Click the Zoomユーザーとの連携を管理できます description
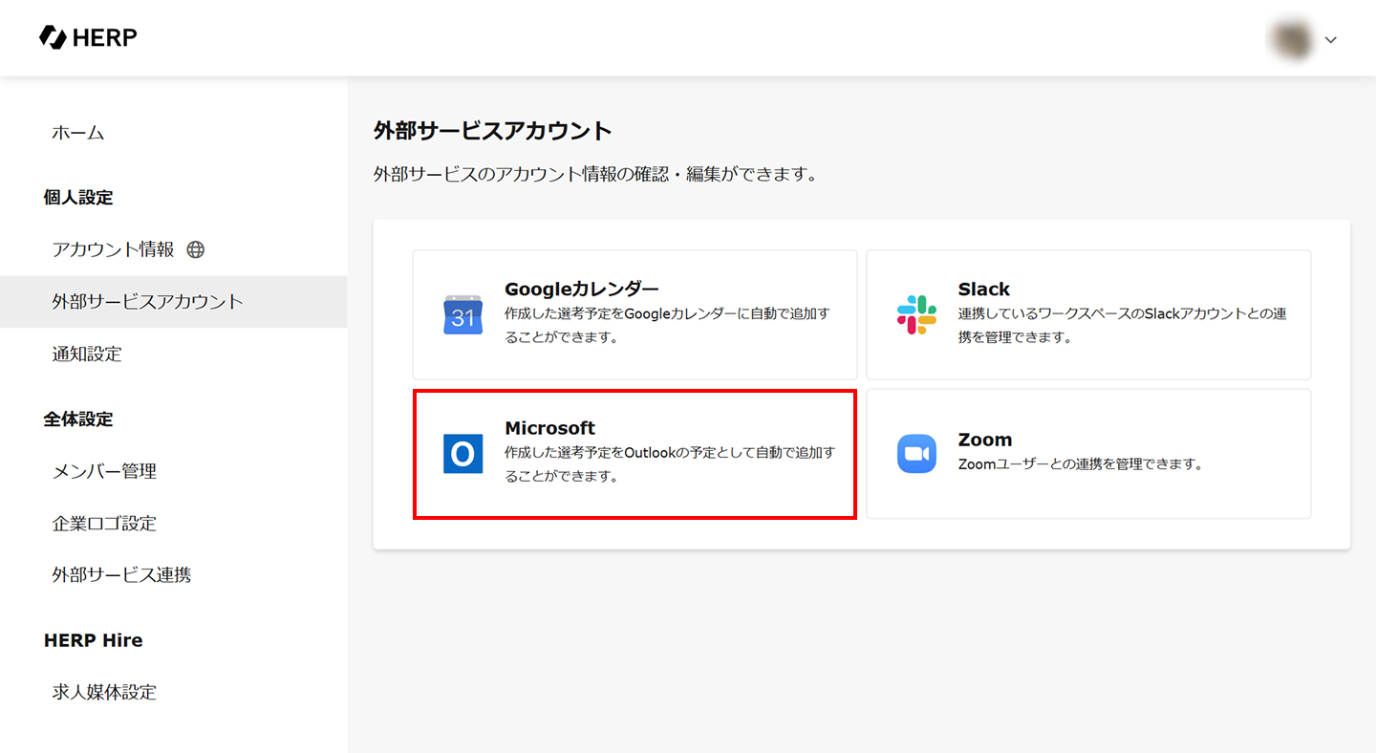This screenshot has height=753, width=1376. (1080, 464)
